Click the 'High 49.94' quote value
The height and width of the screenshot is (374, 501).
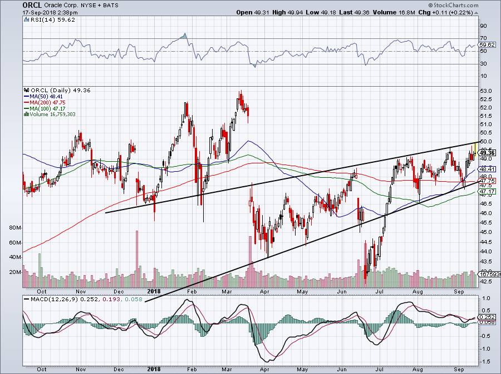287,13
